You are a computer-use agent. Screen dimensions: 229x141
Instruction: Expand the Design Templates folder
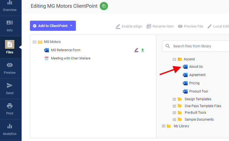174,99
